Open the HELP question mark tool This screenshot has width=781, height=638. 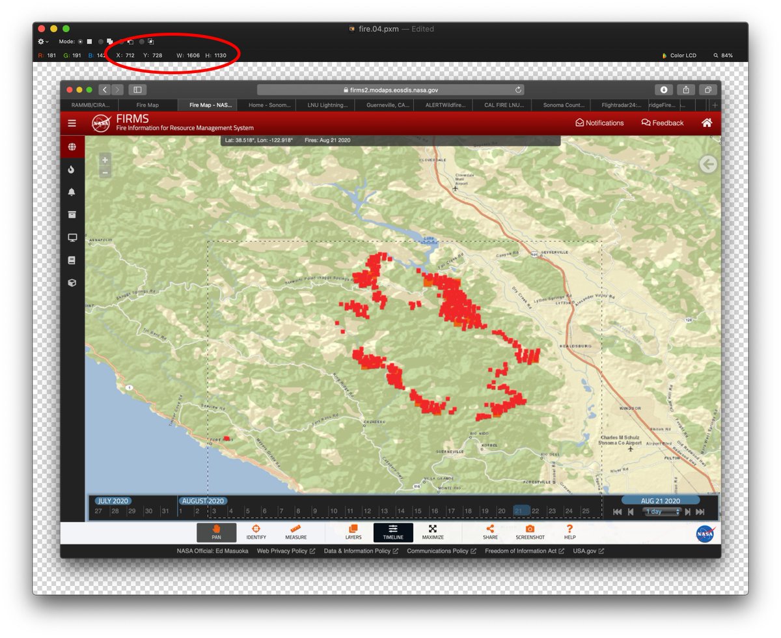pyautogui.click(x=569, y=533)
